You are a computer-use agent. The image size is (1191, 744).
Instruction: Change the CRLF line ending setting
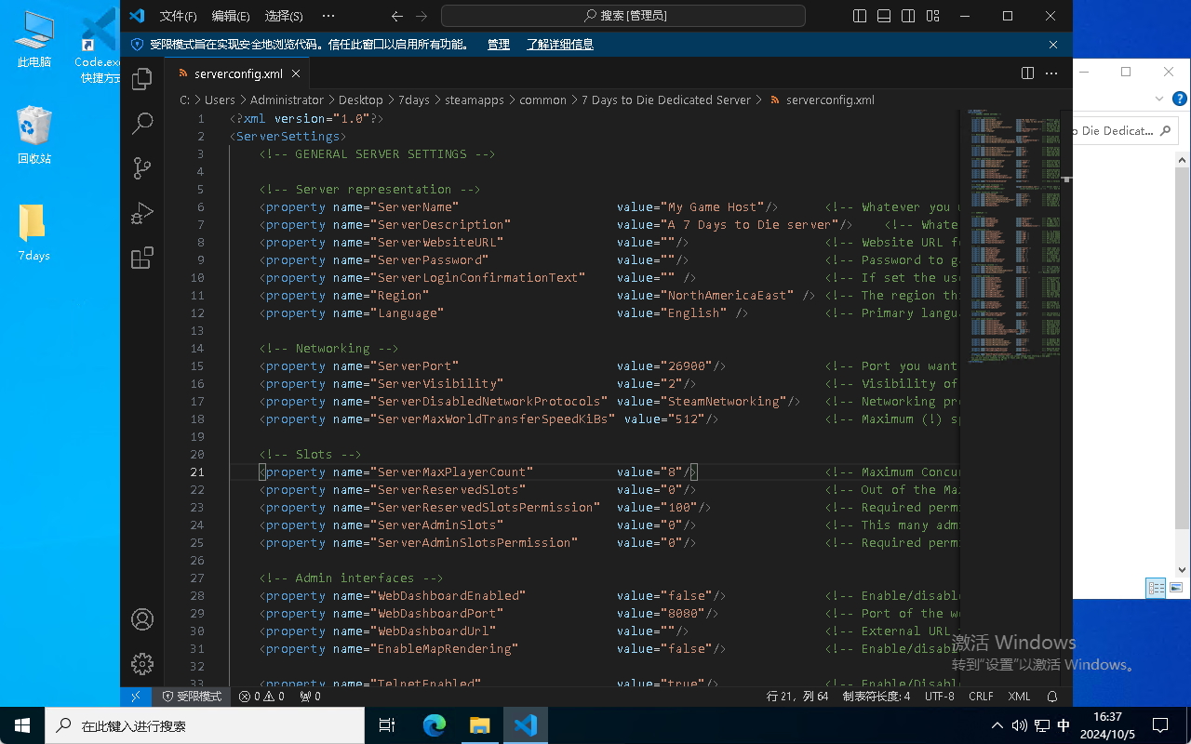click(982, 696)
